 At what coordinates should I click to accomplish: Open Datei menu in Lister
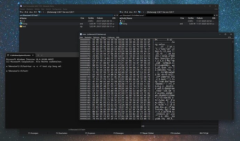[81, 37]
